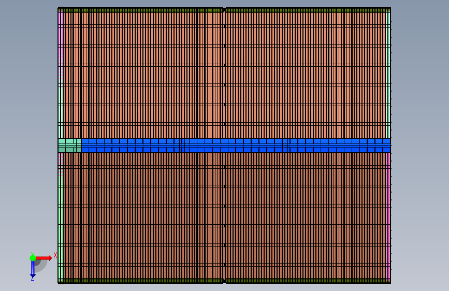Pick the light green strip on the upper-right edge

click(388, 75)
